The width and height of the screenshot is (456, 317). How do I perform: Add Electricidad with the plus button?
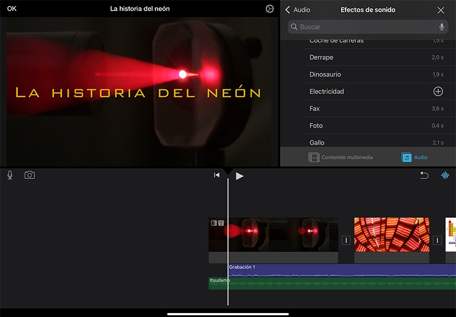438,91
